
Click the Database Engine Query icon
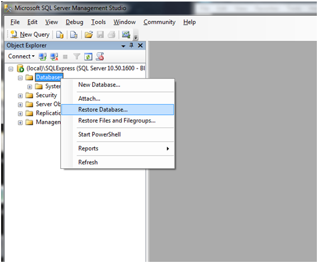click(60, 35)
